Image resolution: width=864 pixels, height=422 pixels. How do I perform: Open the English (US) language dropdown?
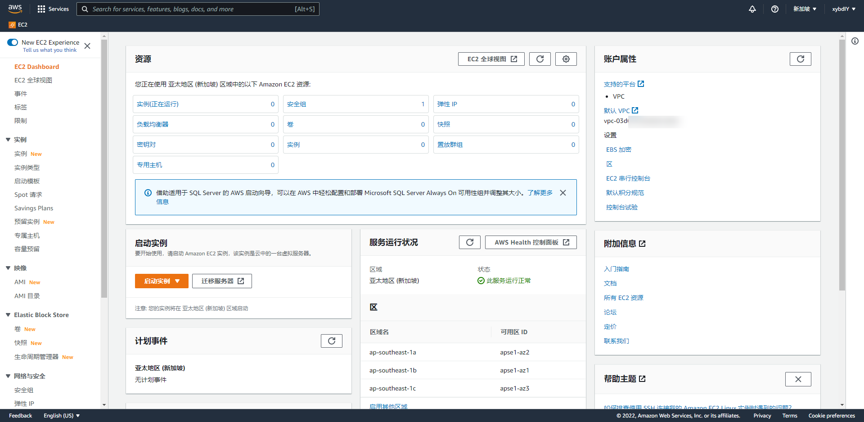(x=62, y=416)
